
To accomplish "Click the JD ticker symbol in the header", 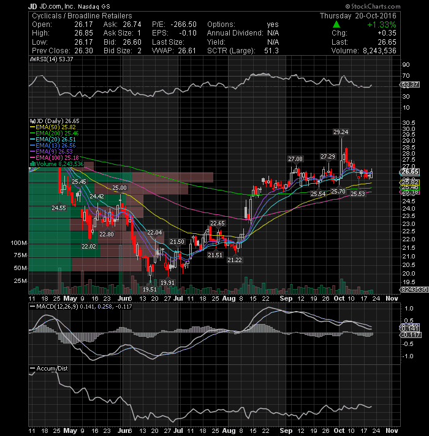I will click(32, 6).
